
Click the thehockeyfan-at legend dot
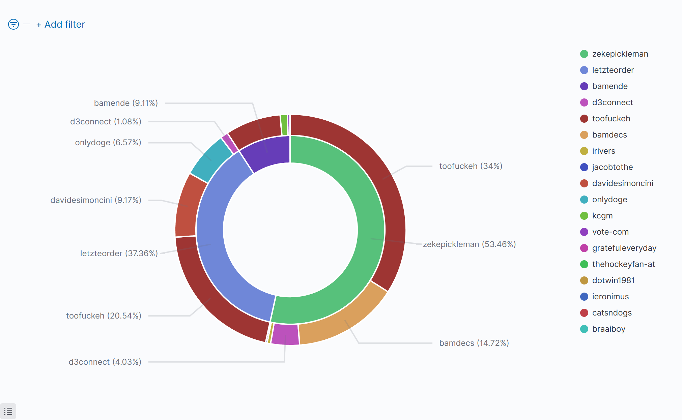(x=584, y=264)
